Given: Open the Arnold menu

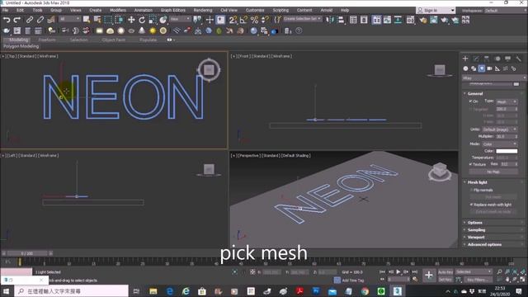Looking at the screenshot, I should click(327, 10).
